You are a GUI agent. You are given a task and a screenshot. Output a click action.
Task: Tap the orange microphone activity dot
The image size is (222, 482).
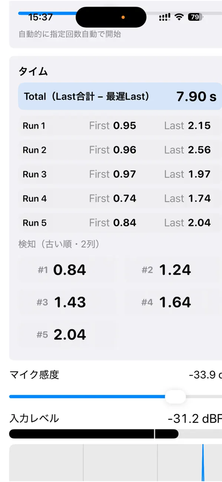click(x=123, y=17)
